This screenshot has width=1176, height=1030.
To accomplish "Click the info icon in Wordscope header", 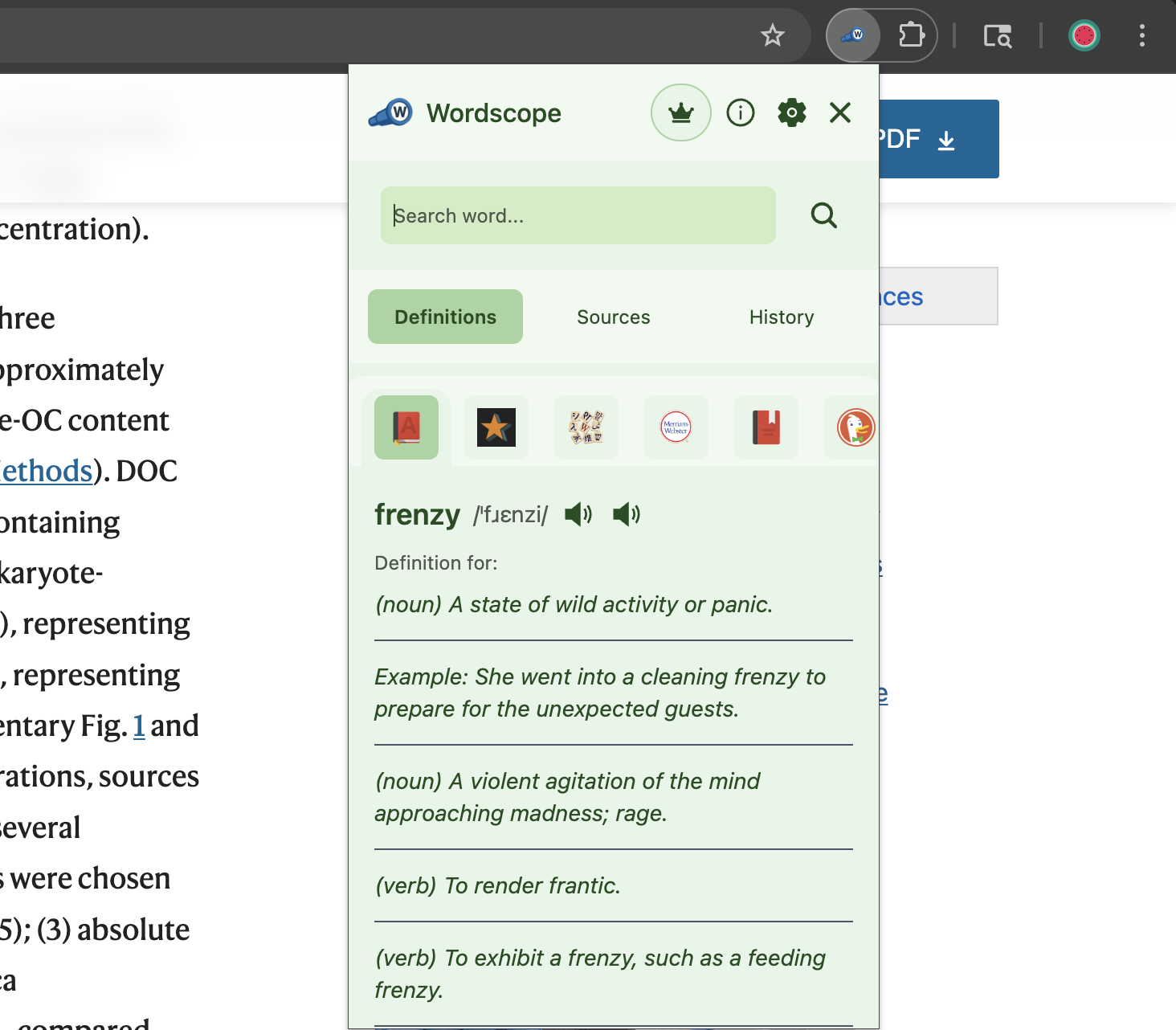I will [x=740, y=112].
